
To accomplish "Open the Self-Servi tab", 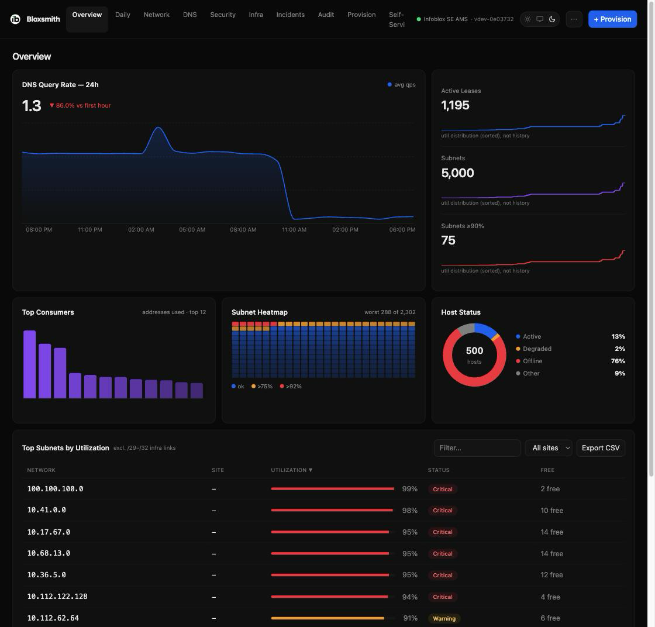I will [x=397, y=20].
